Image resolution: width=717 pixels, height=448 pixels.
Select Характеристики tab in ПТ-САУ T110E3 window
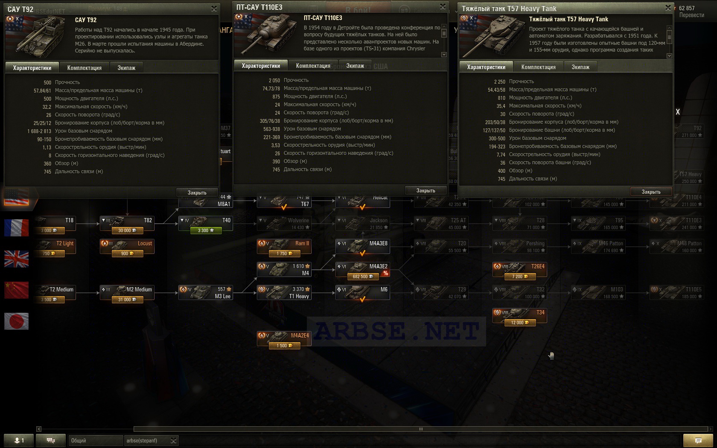click(x=261, y=66)
